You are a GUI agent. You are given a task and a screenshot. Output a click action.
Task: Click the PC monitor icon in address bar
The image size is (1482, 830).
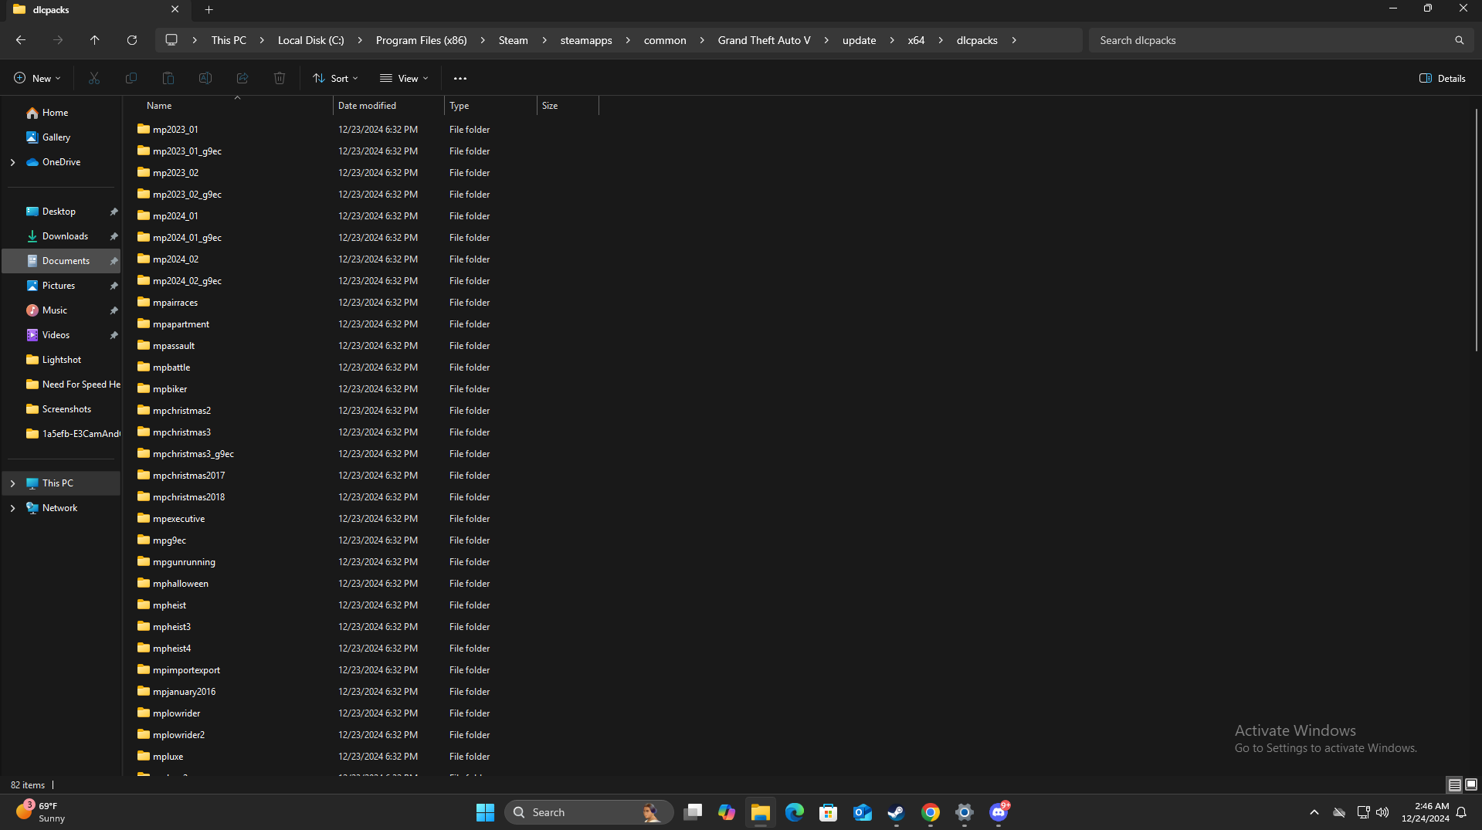pyautogui.click(x=171, y=40)
